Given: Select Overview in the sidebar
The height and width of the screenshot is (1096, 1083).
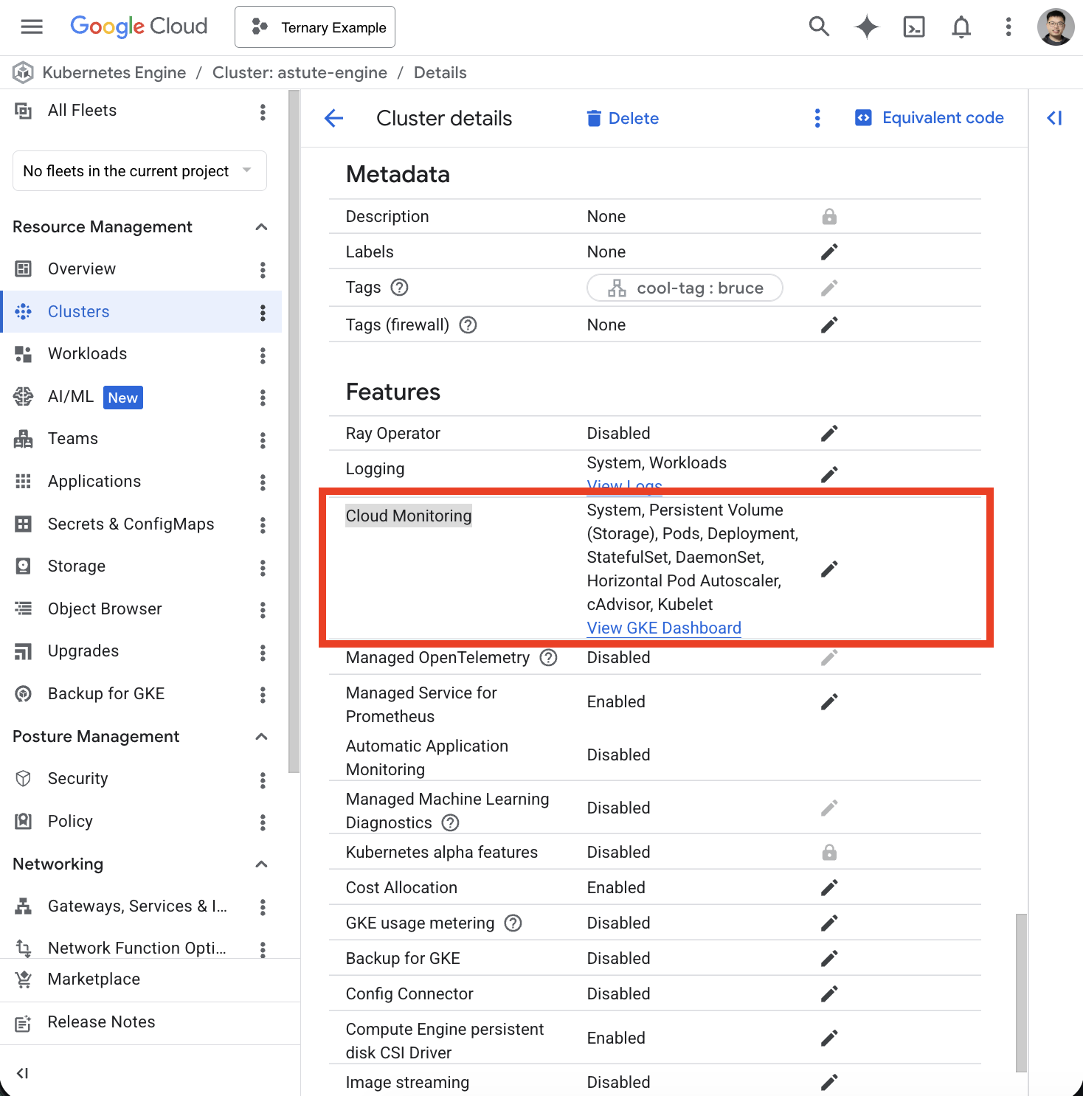Looking at the screenshot, I should [x=81, y=269].
